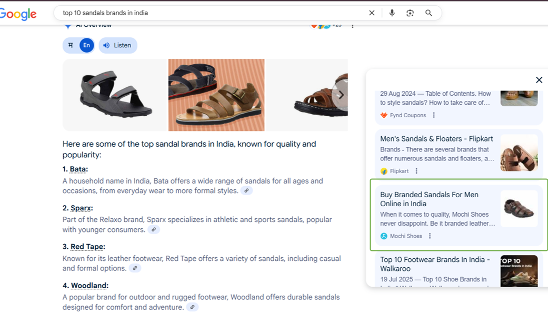Open more options for Mochi Shoes result

pyautogui.click(x=430, y=236)
